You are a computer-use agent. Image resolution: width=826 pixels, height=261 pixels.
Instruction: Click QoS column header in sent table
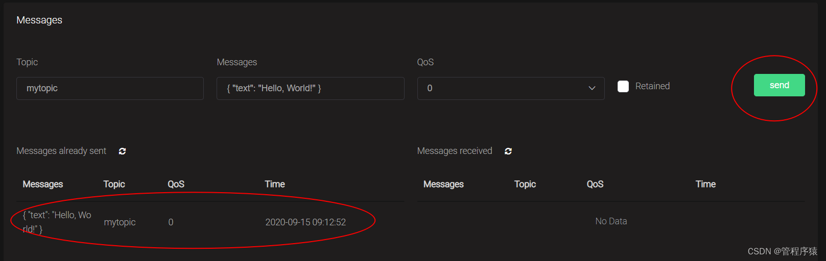tap(176, 184)
